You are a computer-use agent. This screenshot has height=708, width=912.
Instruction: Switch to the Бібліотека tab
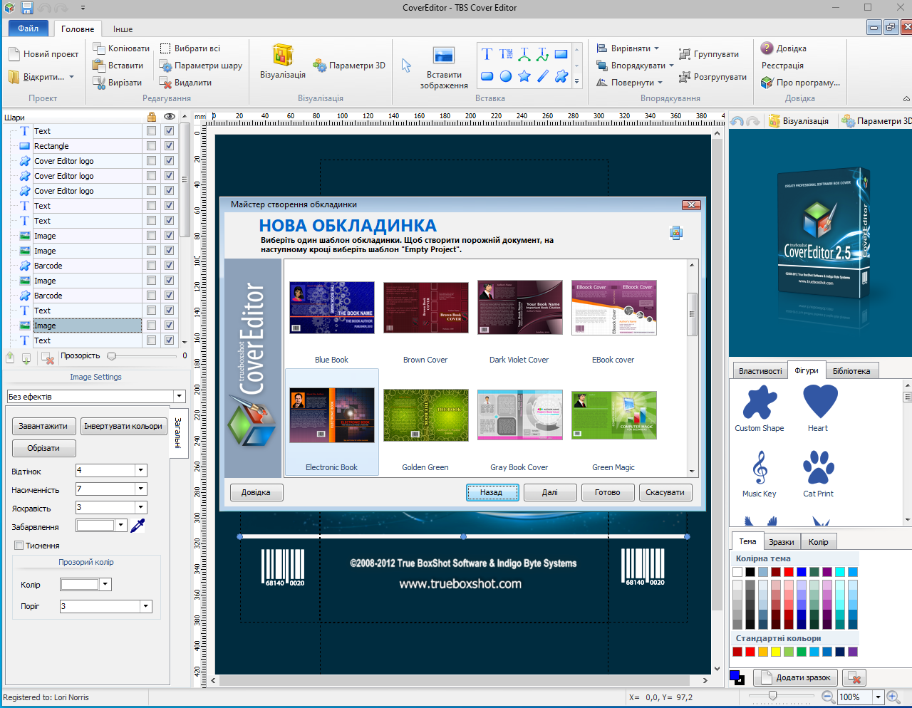click(x=851, y=371)
